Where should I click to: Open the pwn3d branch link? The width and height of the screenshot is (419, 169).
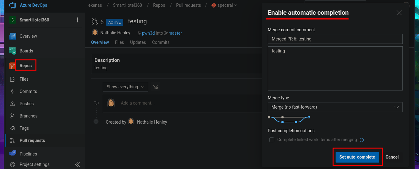pyautogui.click(x=148, y=33)
